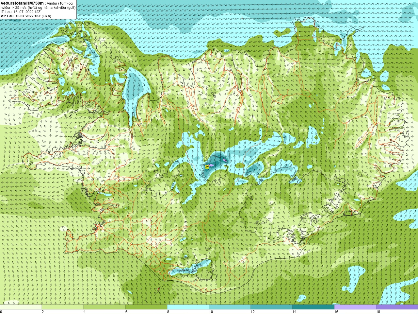Image resolution: width=418 pixels, height=314 pixels.
Task: Click the yellow 26 gust marker
Action: click(207, 166)
